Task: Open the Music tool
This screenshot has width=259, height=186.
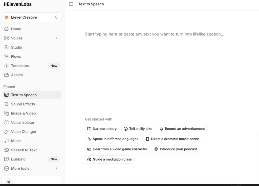Action: click(x=31, y=141)
